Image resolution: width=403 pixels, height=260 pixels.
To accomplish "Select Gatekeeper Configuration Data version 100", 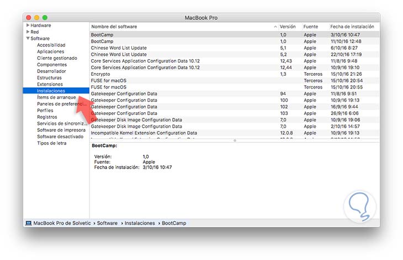I will [235, 100].
